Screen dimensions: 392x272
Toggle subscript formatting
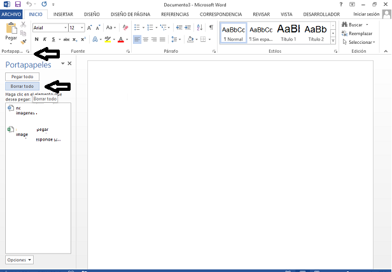pos(74,39)
